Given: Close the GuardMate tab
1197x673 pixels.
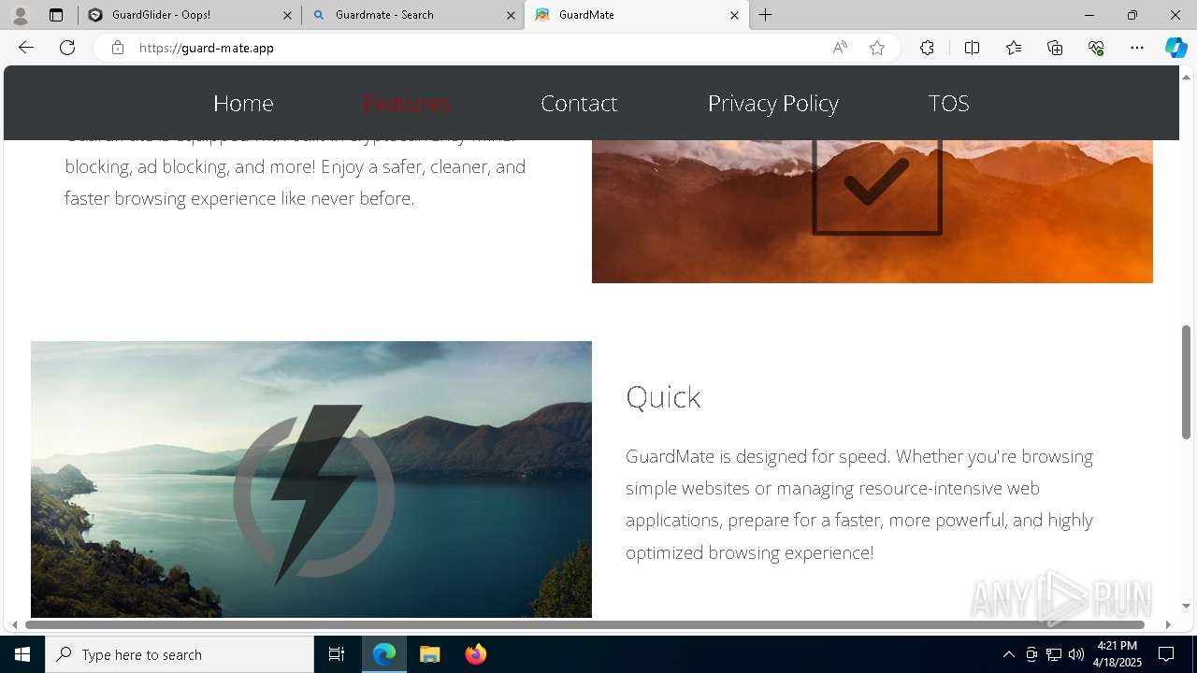Looking at the screenshot, I should coord(734,15).
